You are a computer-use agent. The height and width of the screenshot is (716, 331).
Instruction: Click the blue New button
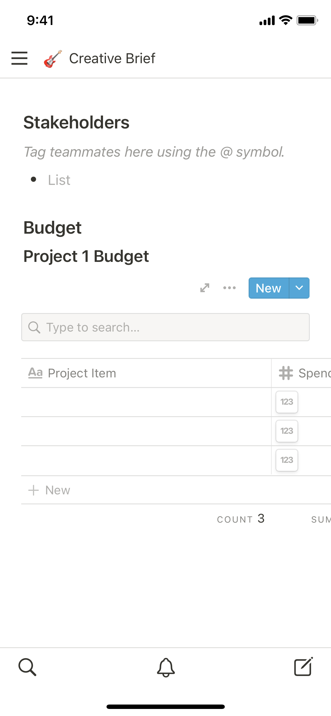[269, 288]
